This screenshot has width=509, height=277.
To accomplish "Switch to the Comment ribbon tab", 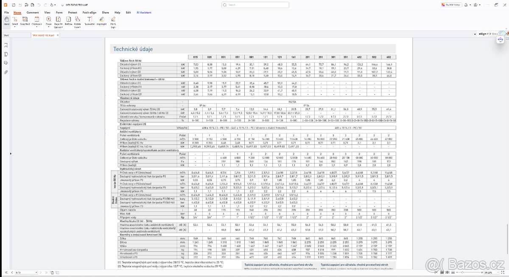I will pyautogui.click(x=33, y=13).
